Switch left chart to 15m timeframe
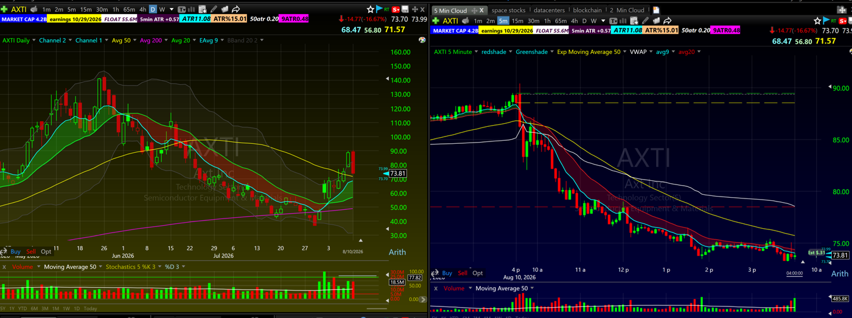This screenshot has height=318, width=852. tap(86, 10)
